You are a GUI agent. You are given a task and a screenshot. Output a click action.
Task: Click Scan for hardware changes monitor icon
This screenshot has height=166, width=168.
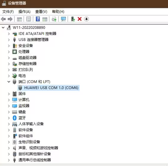63,19
